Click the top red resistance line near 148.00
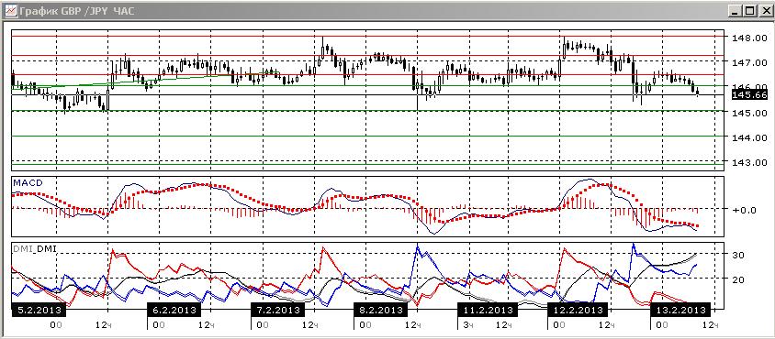Image resolution: width=775 pixels, height=339 pixels. 366,36
